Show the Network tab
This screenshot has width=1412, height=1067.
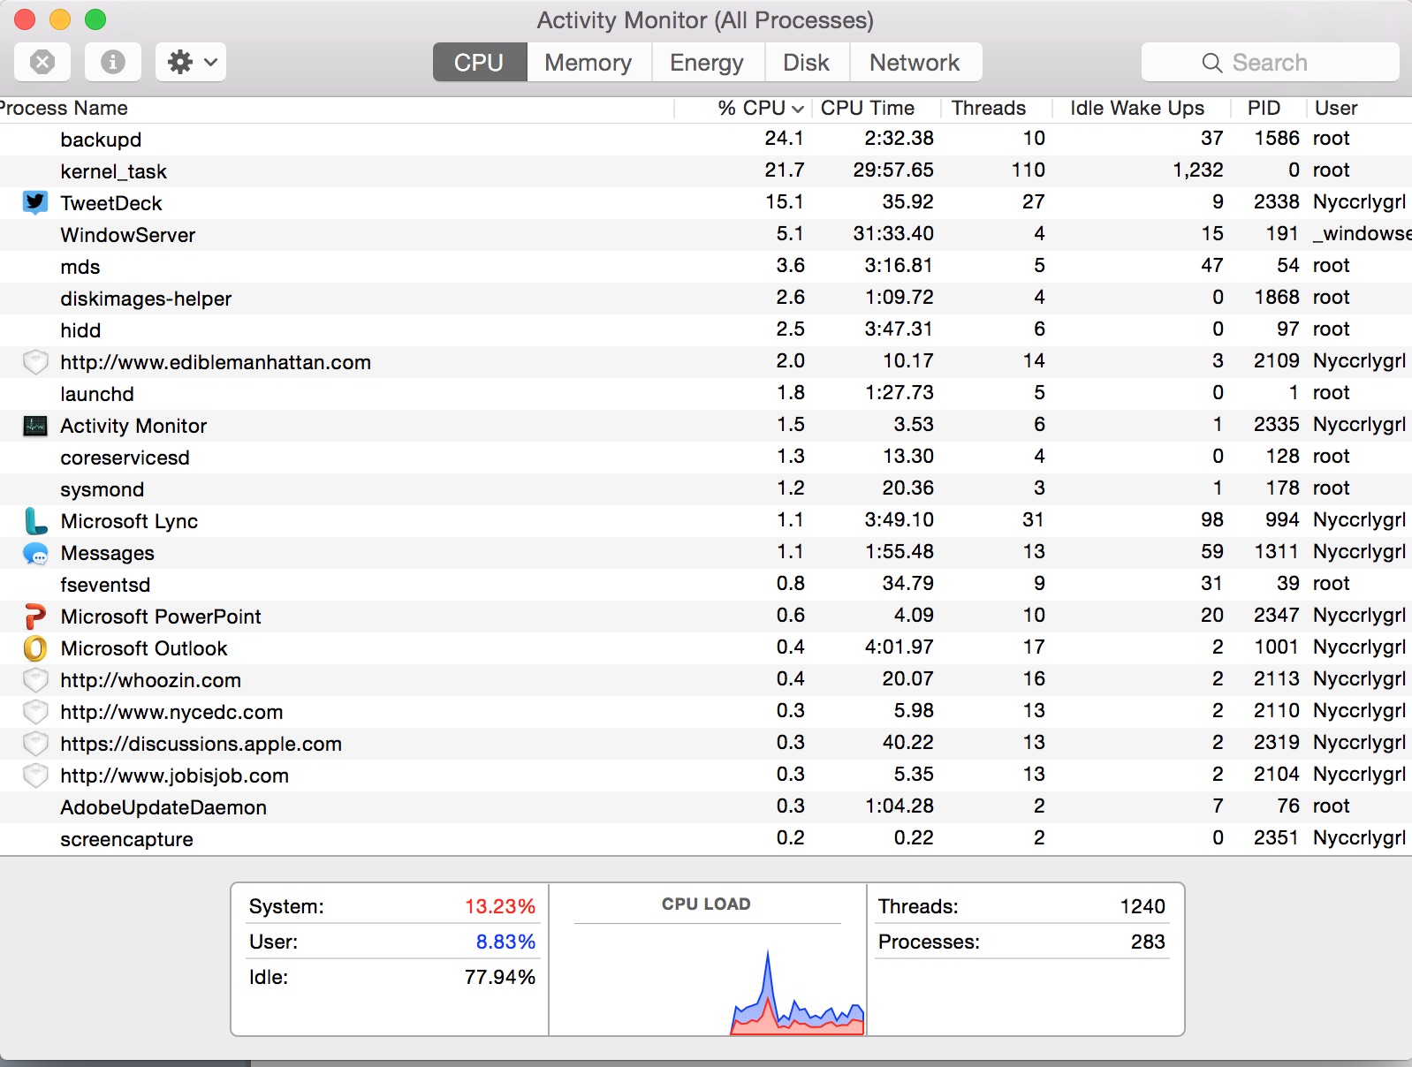pyautogui.click(x=915, y=62)
